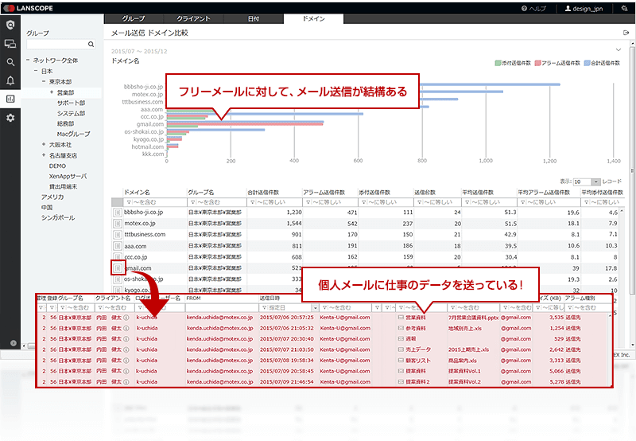
Task: Open the devices monitor icon in sidebar
Action: (x=10, y=44)
